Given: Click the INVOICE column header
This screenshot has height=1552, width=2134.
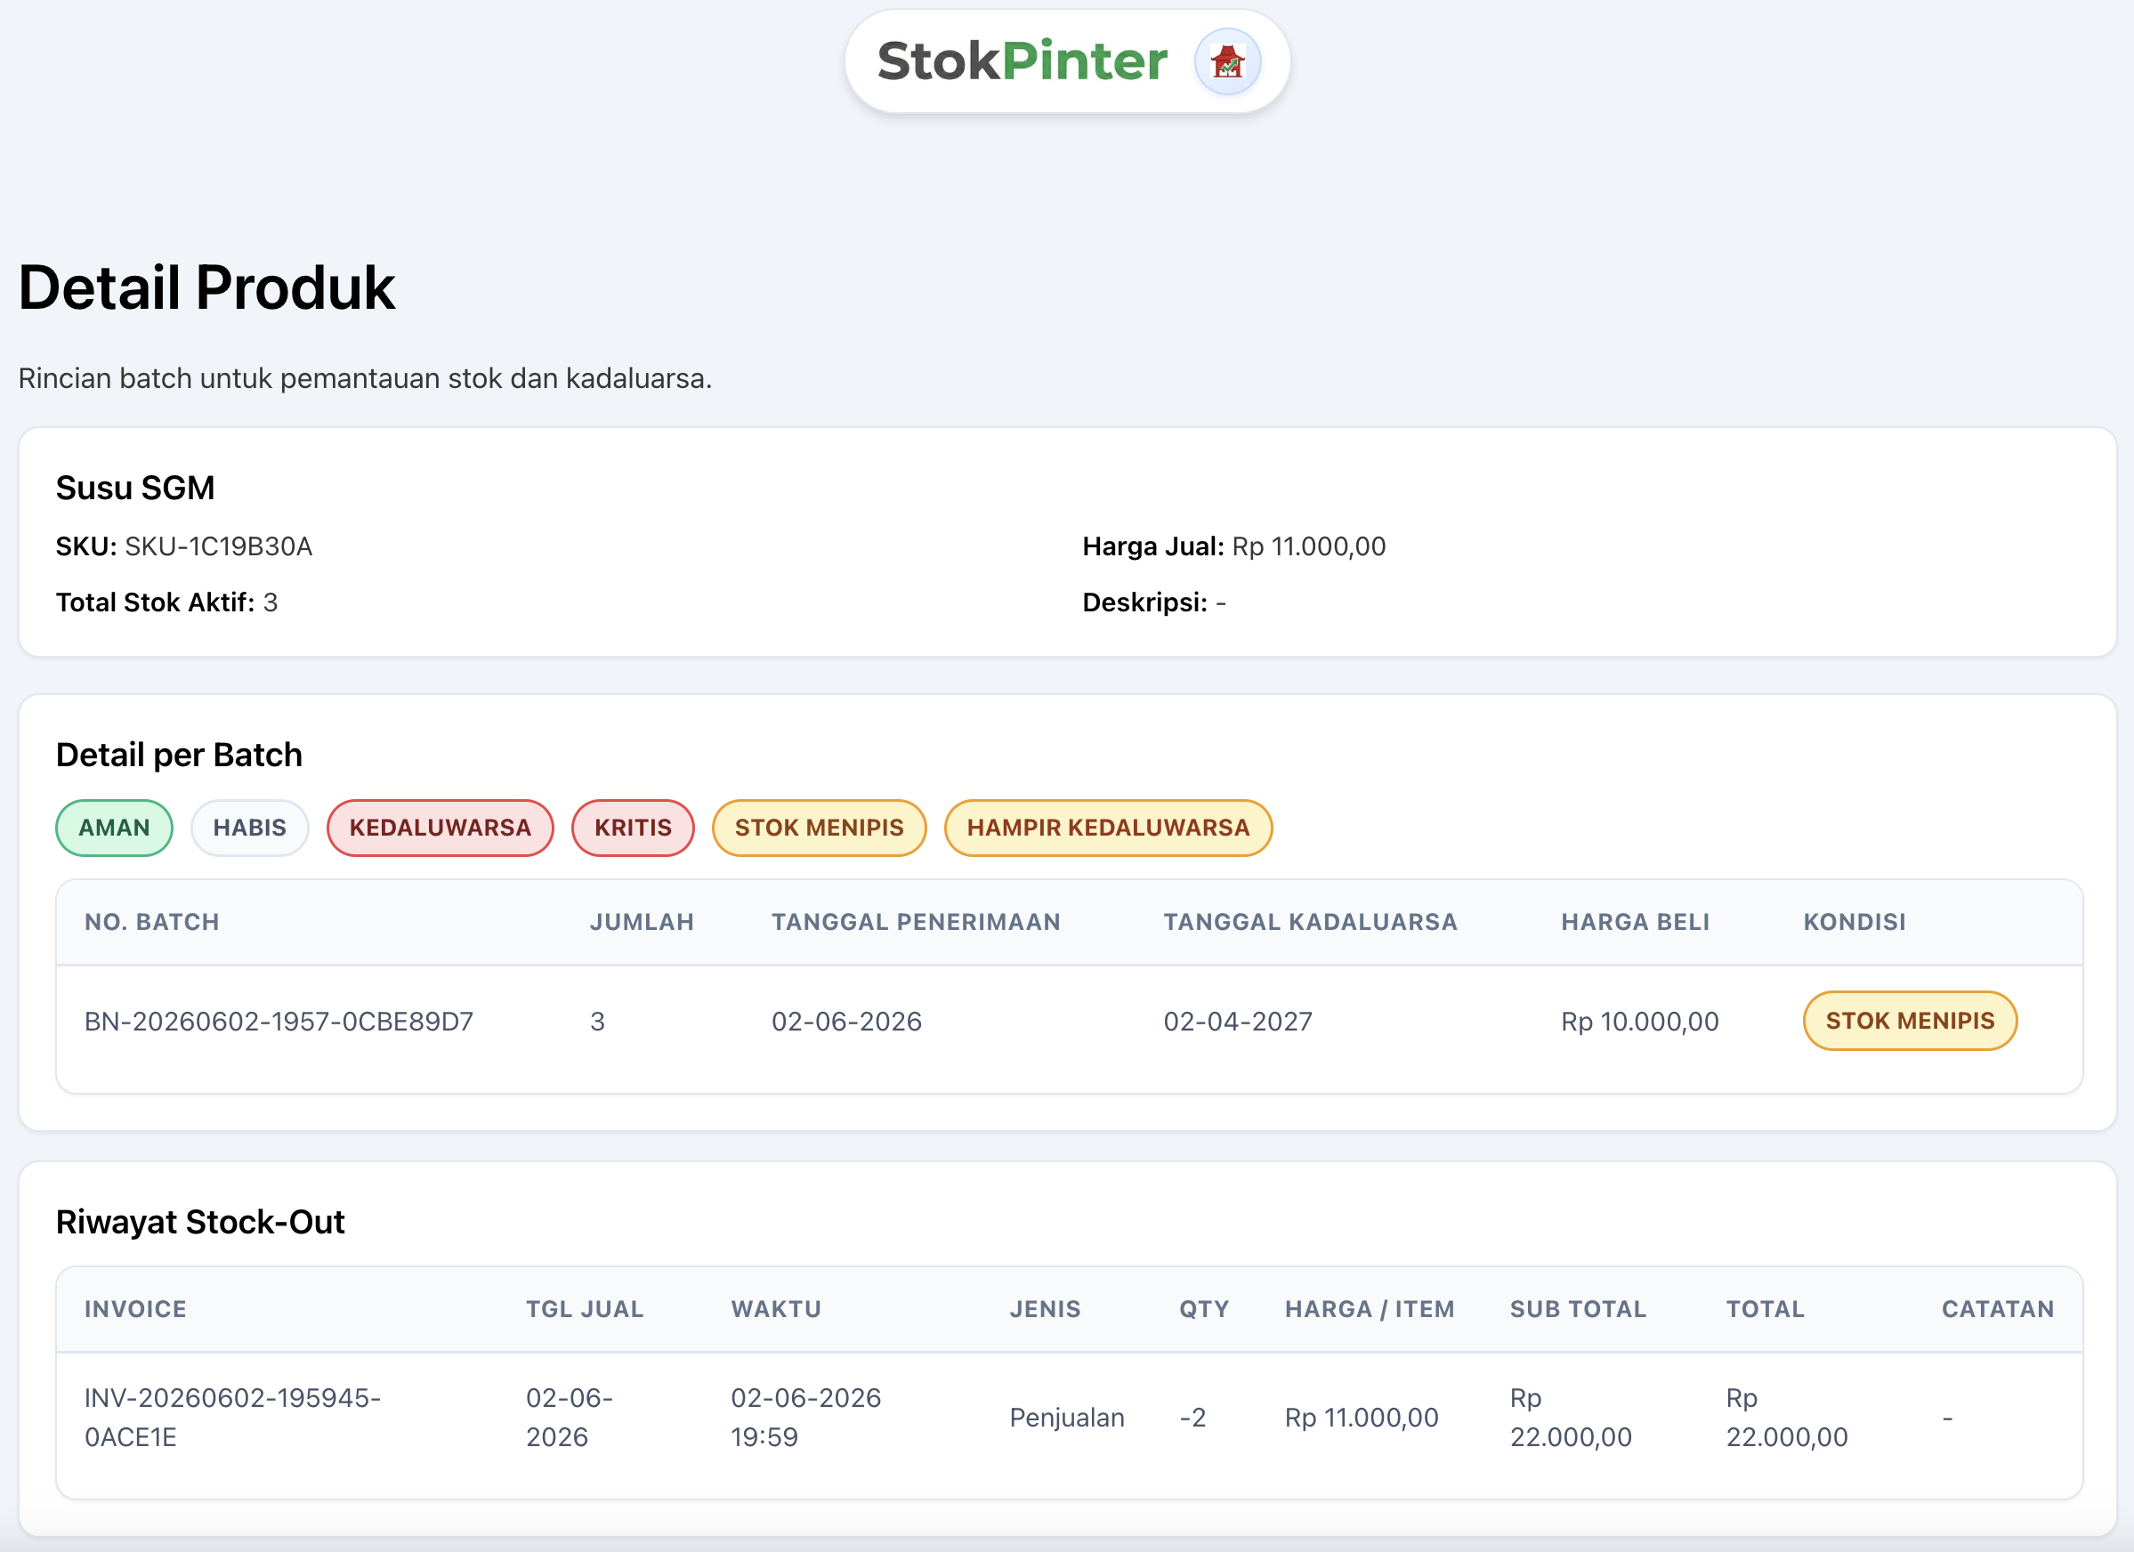Looking at the screenshot, I should click(x=135, y=1308).
